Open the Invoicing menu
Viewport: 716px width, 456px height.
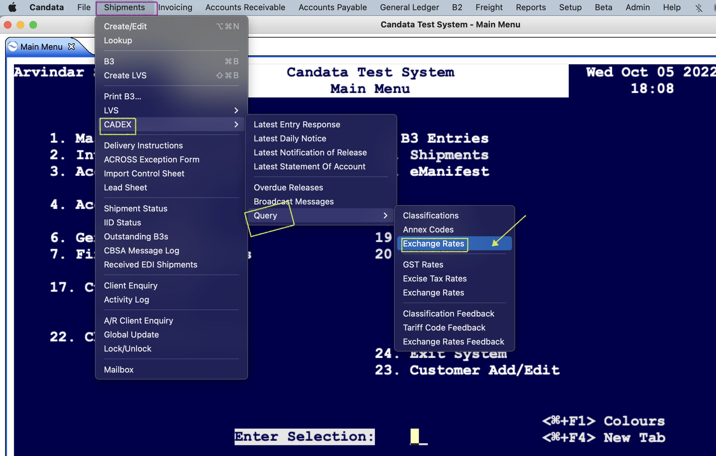click(175, 7)
